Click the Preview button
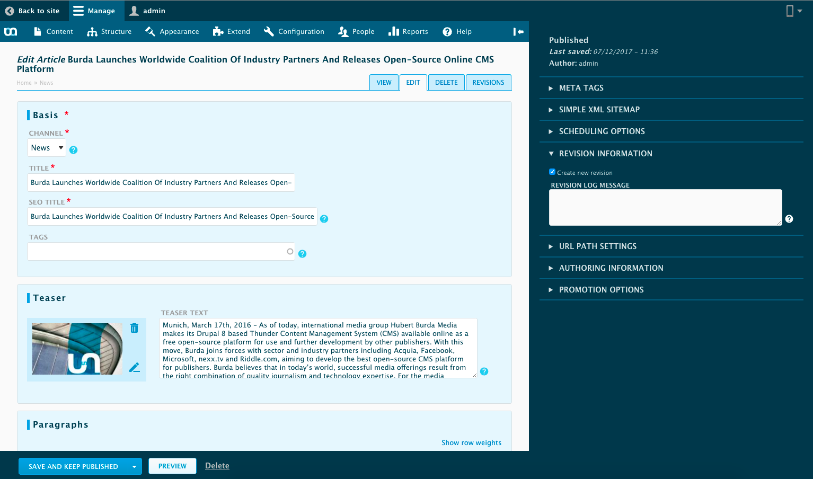Image resolution: width=813 pixels, height=479 pixels. (x=172, y=466)
